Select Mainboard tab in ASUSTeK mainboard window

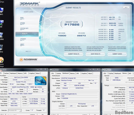pyautogui.click(x=66, y=73)
